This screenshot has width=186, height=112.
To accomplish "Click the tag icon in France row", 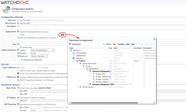I will (110, 61).
